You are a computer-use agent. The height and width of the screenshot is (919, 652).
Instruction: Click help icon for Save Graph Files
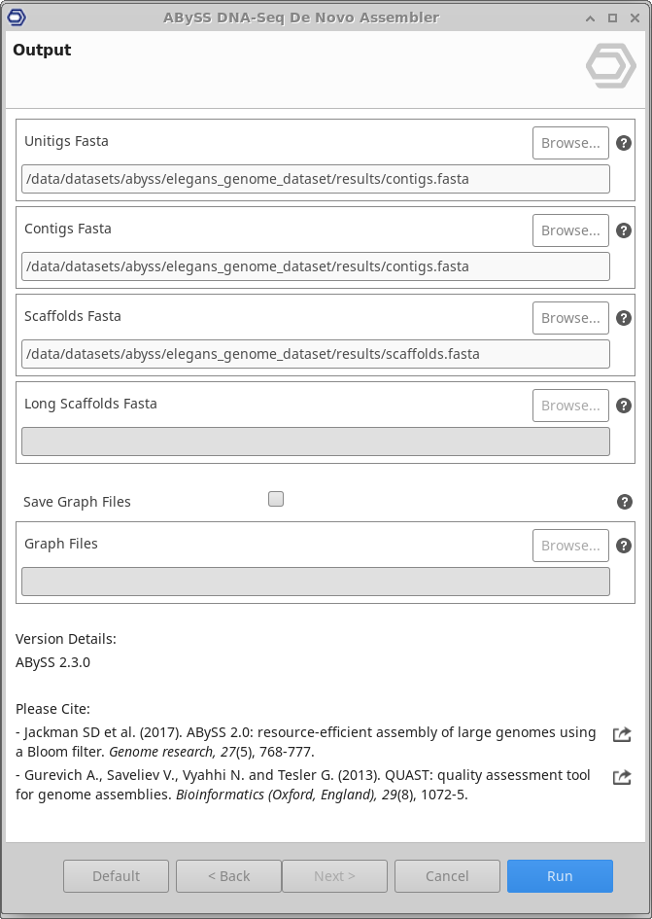pyautogui.click(x=625, y=502)
